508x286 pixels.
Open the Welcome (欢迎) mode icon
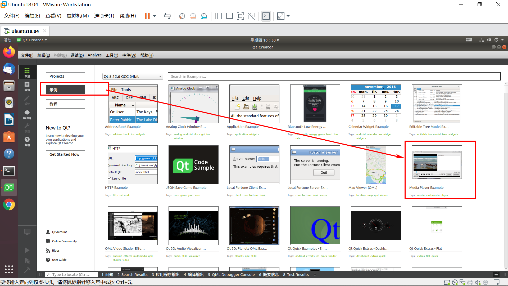pos(27,72)
